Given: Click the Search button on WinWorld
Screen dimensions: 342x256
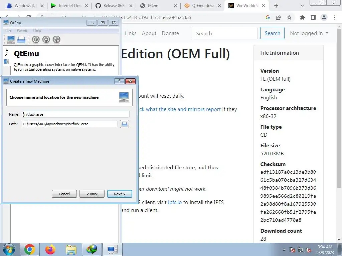Looking at the screenshot, I should coord(272,33).
